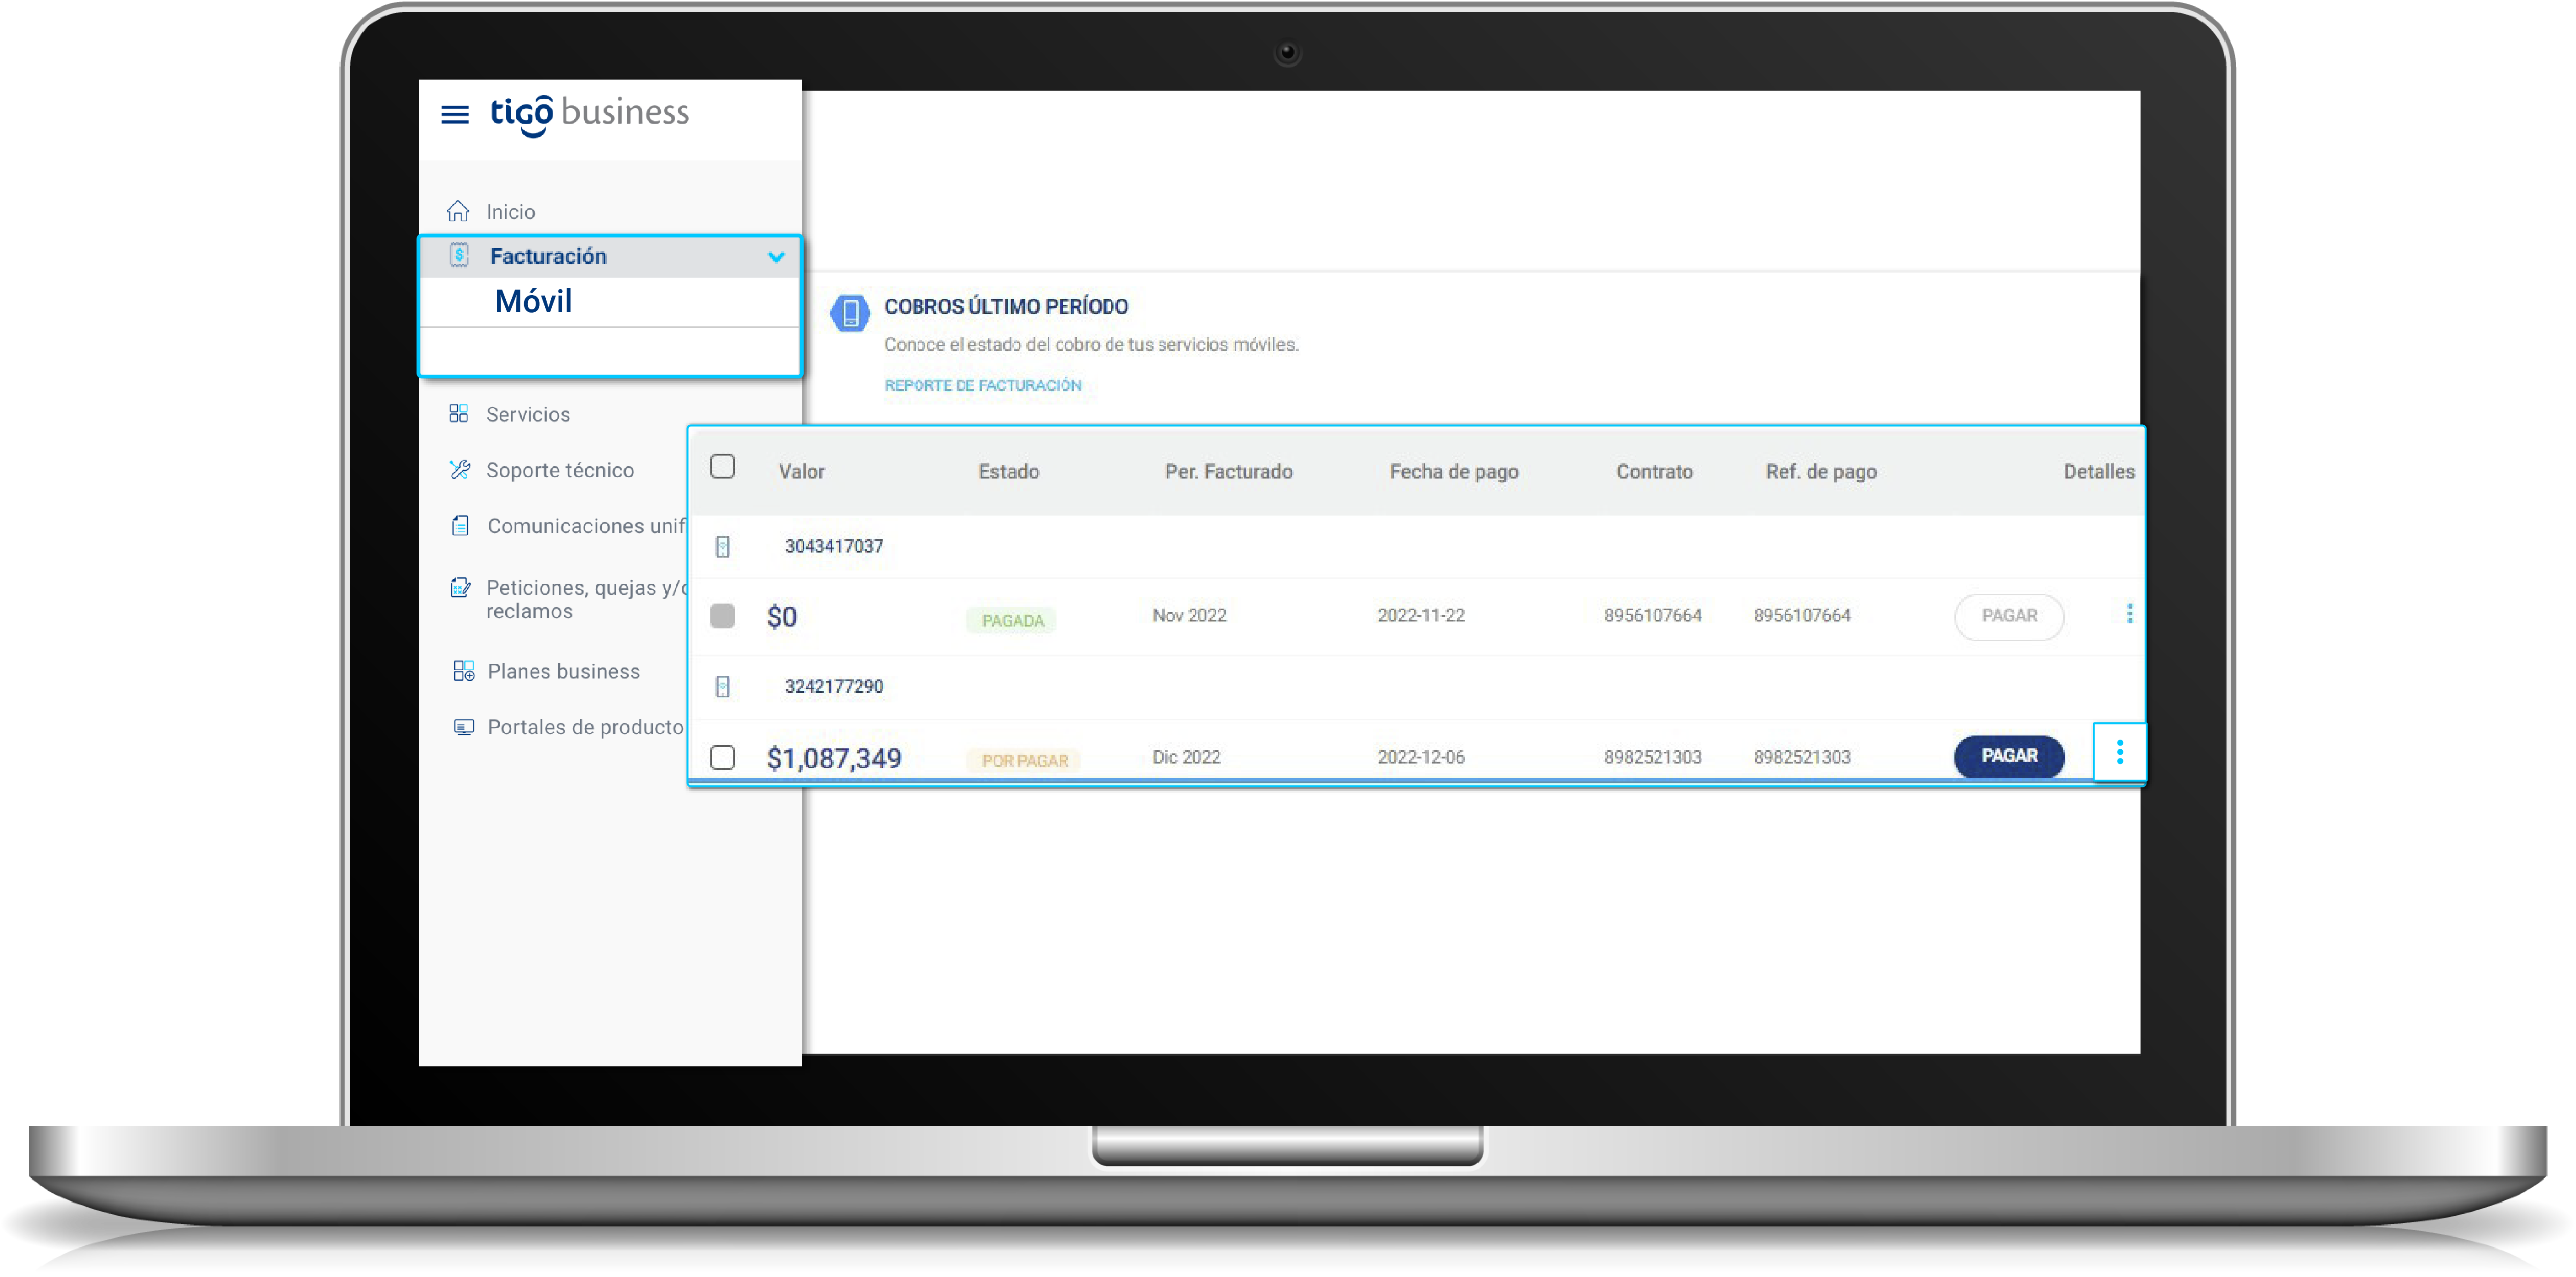Click the Detalles column header
The height and width of the screenshot is (1277, 2576).
tap(2098, 471)
